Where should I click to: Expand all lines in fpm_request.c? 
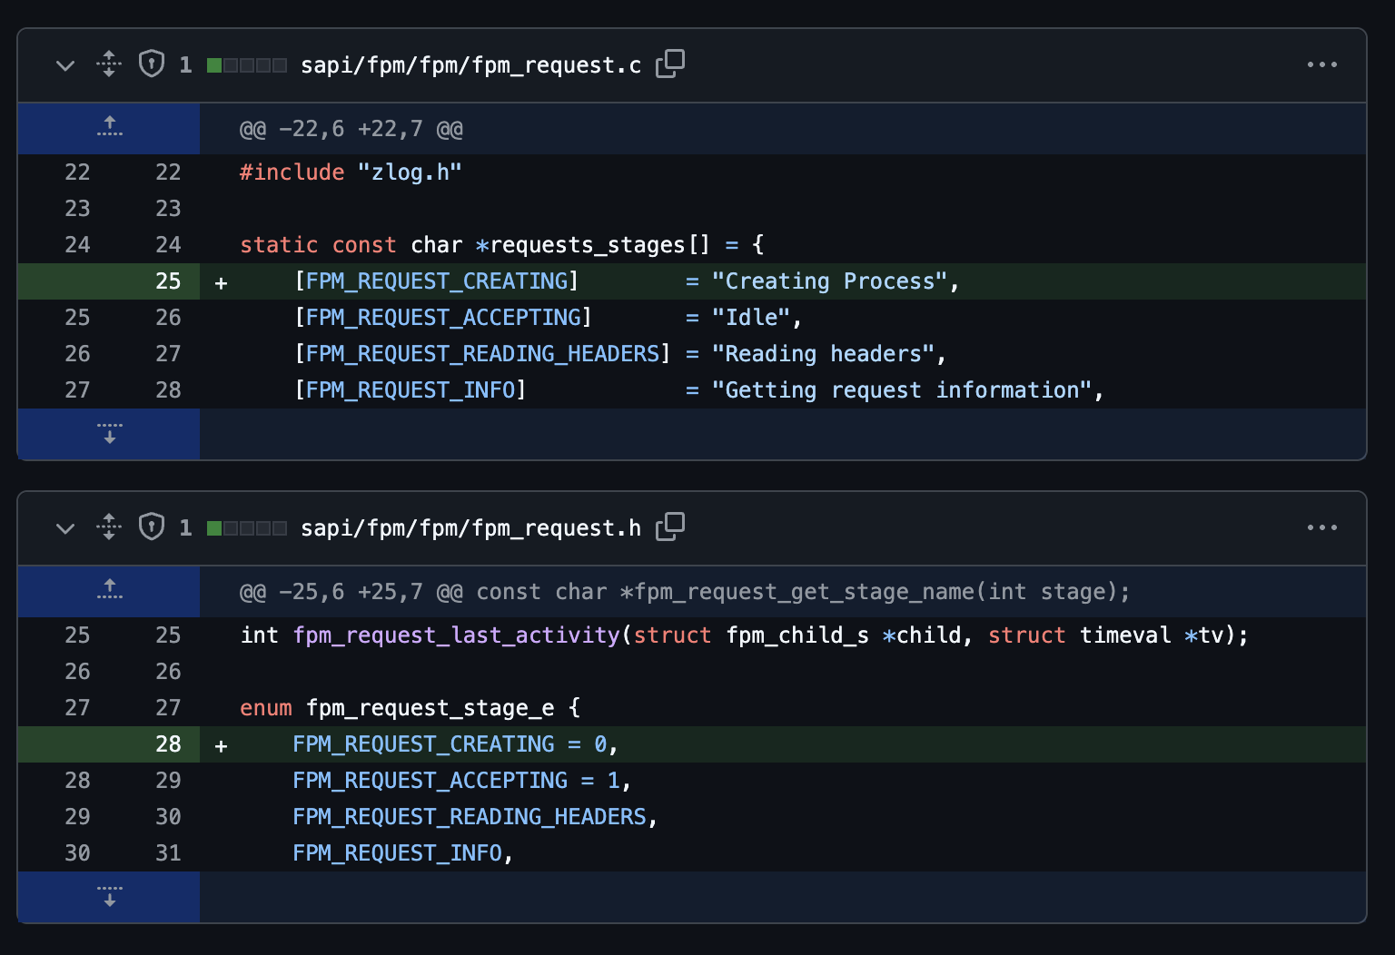(109, 64)
